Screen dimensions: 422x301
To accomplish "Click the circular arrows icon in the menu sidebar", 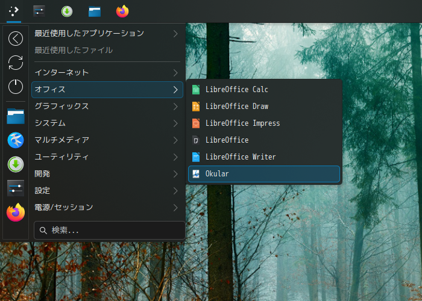I will coord(16,63).
